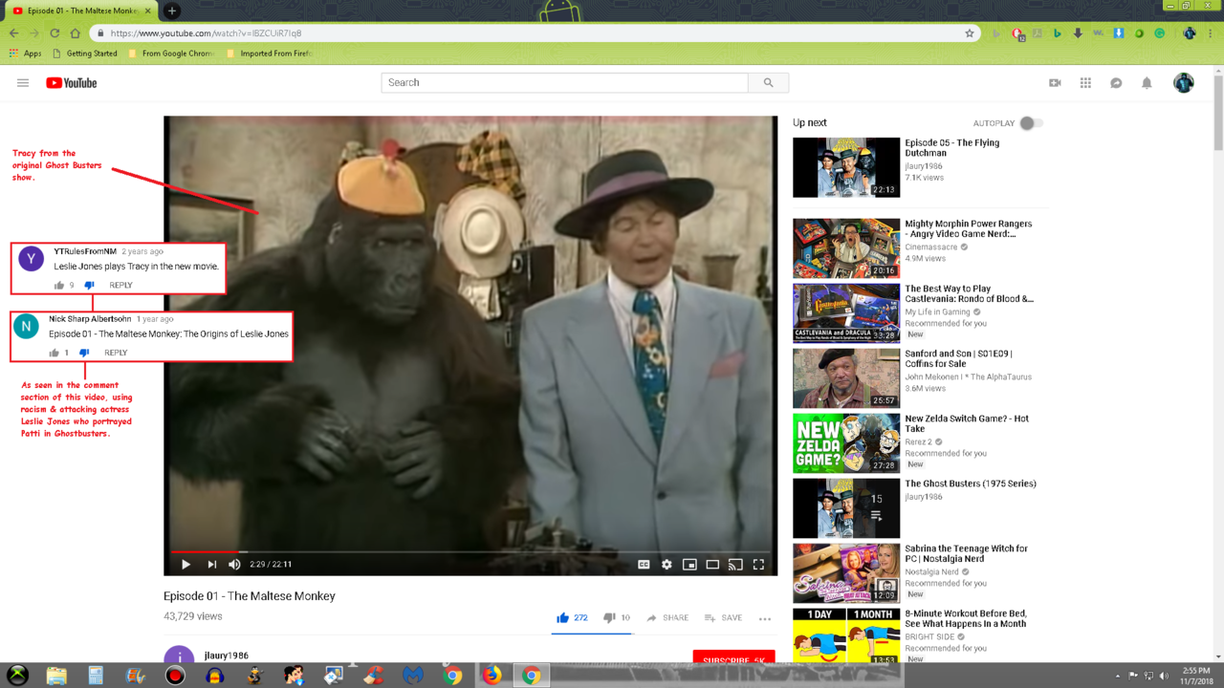
Task: Click the search magnifier button
Action: 768,83
